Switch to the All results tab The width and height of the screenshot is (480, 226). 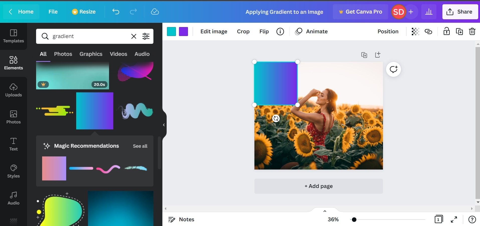(43, 54)
